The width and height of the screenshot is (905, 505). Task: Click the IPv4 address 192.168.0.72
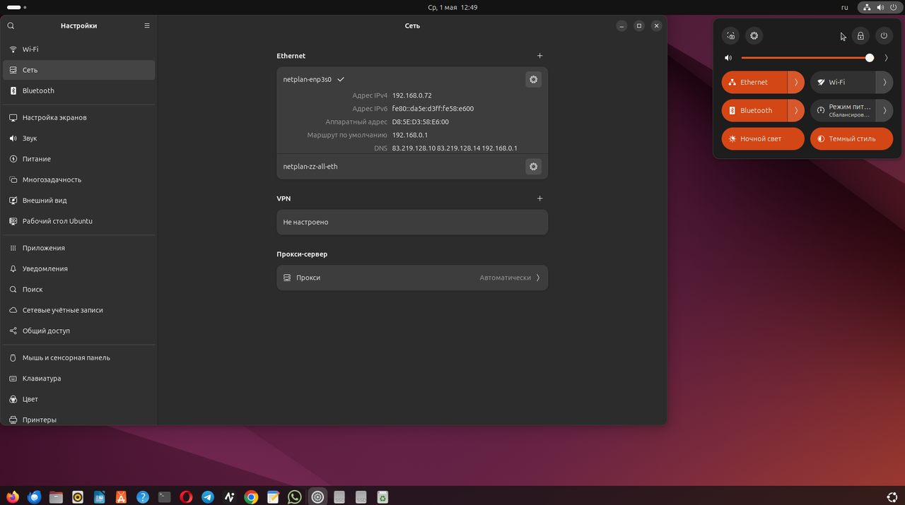tap(411, 95)
